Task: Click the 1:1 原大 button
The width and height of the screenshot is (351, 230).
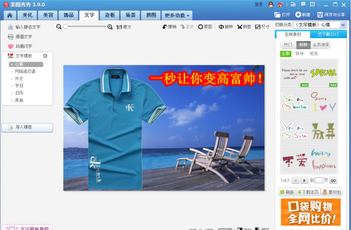Action: tap(123, 27)
